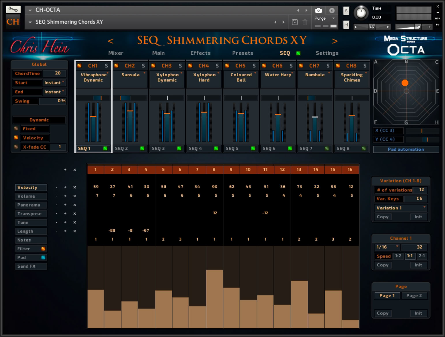This screenshot has height=337, width=445.
Task: Open the Purge dropdown menu
Action: coord(324,18)
